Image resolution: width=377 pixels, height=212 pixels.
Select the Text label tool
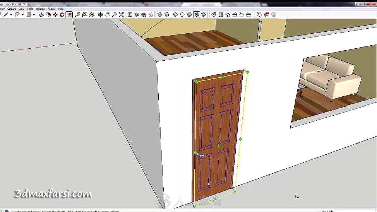84,15
